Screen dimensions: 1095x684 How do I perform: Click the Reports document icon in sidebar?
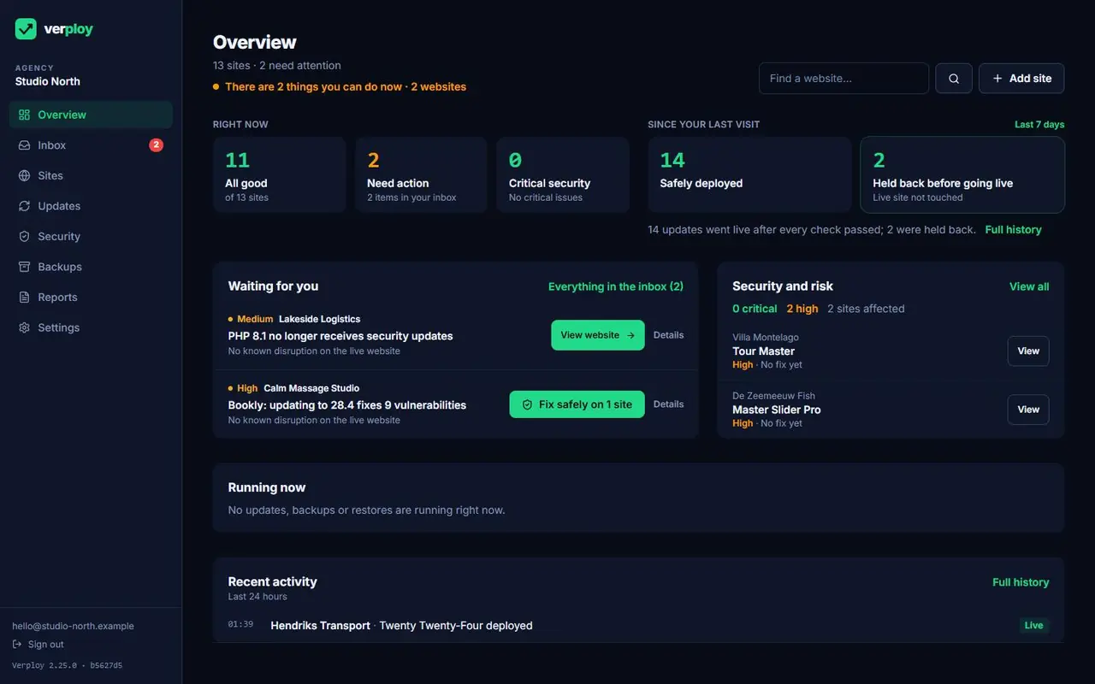(x=24, y=297)
